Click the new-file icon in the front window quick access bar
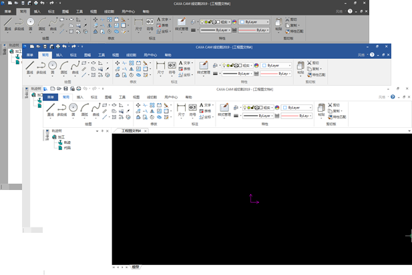Image resolution: width=412 pixels, height=275 pixels. (53, 88)
